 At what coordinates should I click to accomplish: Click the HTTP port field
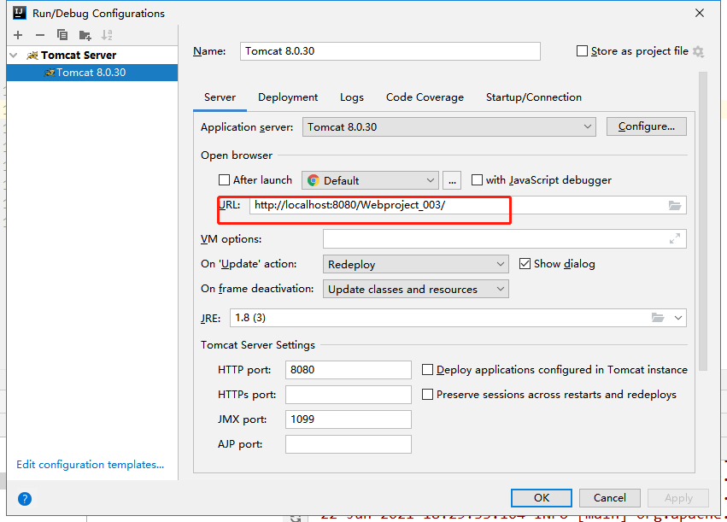[349, 369]
